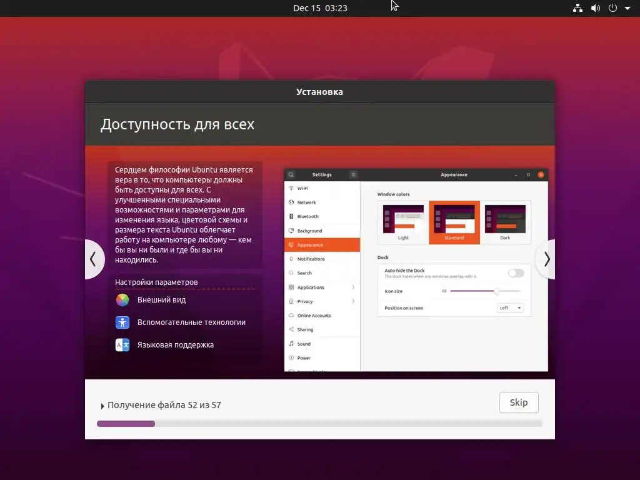Screen dimensions: 640x480
Task: Open the clock showing Dec 15 03:23
Action: [320, 8]
